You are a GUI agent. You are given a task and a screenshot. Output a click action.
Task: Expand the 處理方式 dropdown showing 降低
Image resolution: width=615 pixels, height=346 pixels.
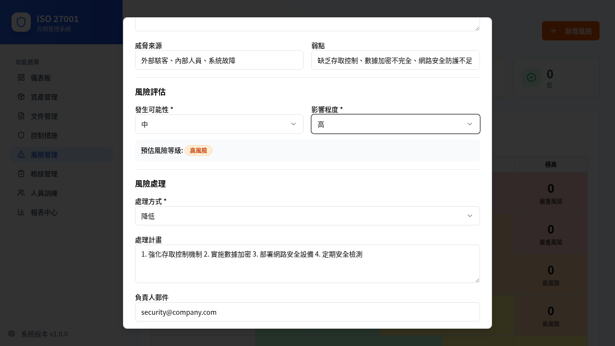pyautogui.click(x=307, y=216)
